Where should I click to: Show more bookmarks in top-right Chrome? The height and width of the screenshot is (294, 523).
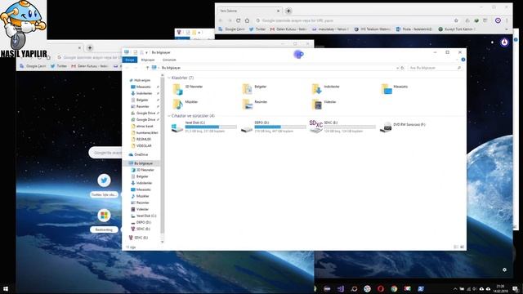507,29
